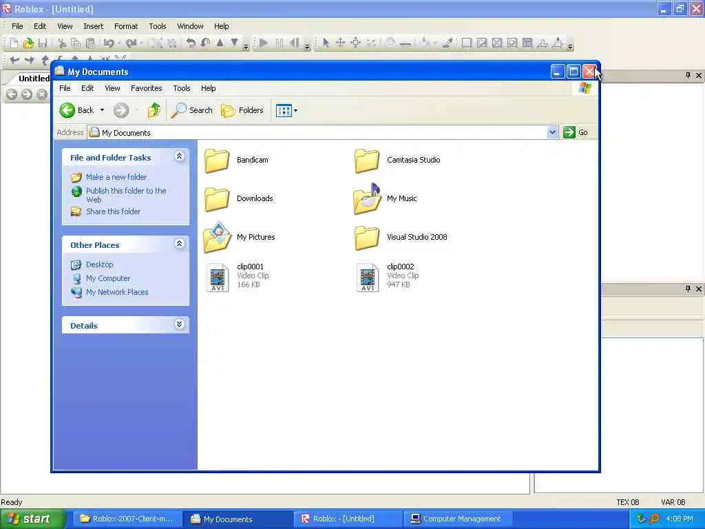Toggle the Folders pane button
705x529 pixels.
[x=242, y=110]
